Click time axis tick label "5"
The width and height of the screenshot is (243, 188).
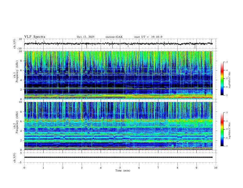tap(120, 168)
